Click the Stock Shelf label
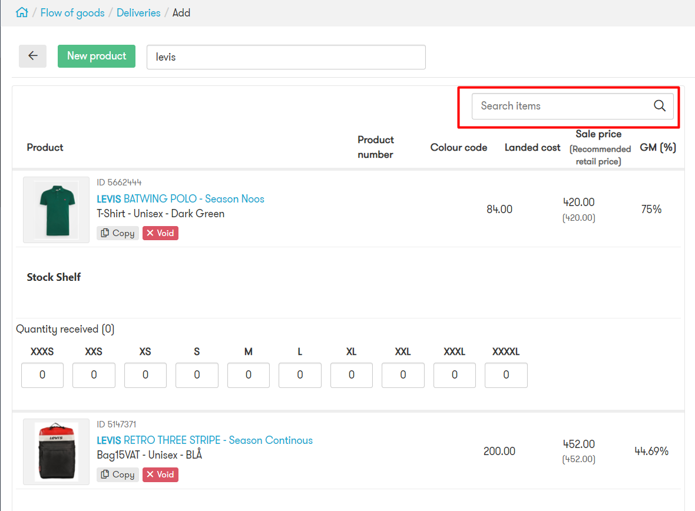 (x=54, y=277)
